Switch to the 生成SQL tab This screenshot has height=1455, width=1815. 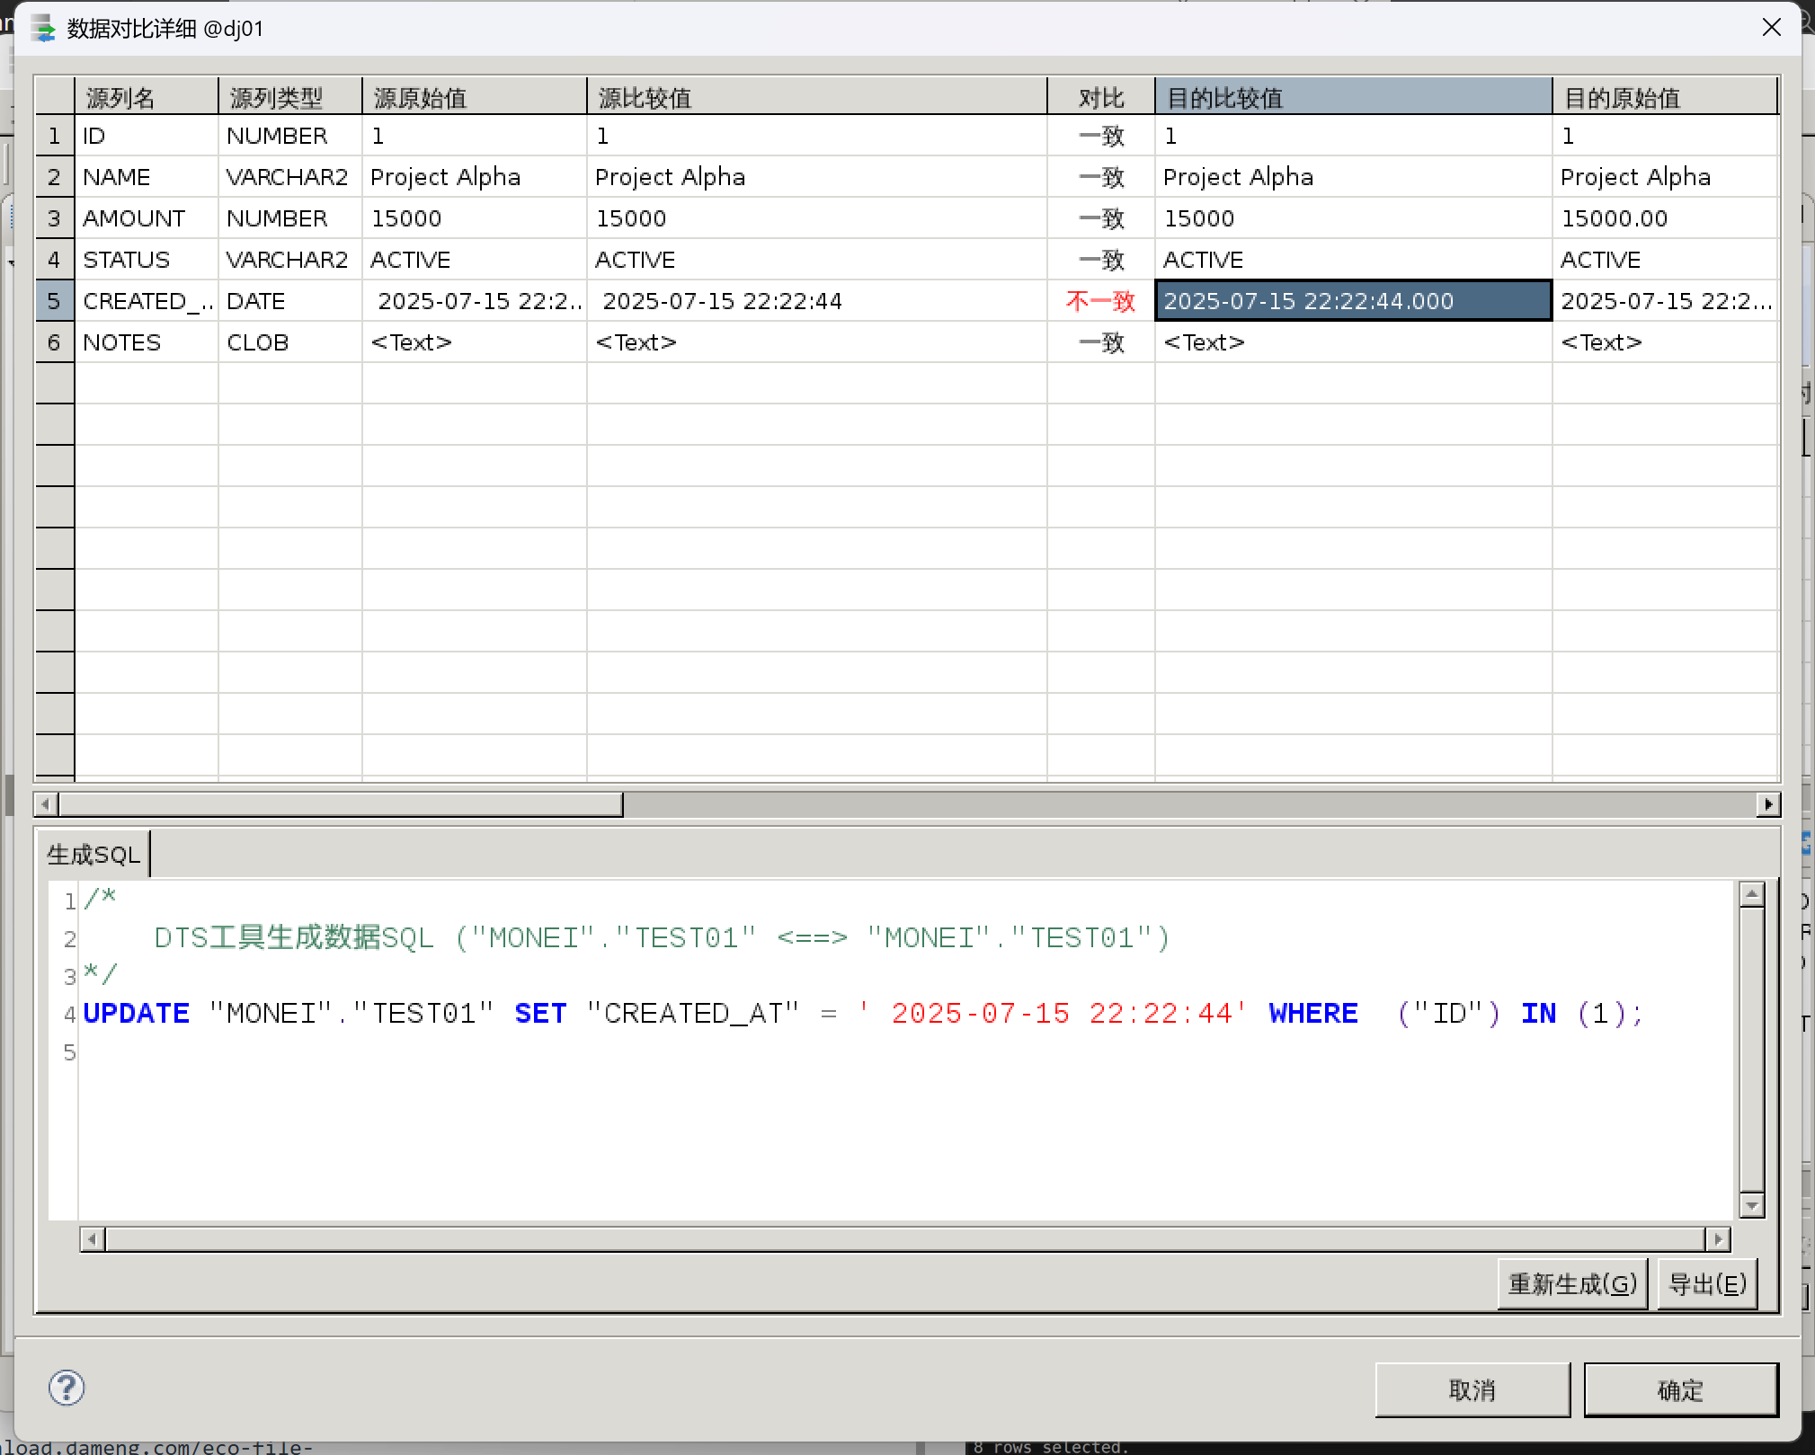(x=93, y=855)
